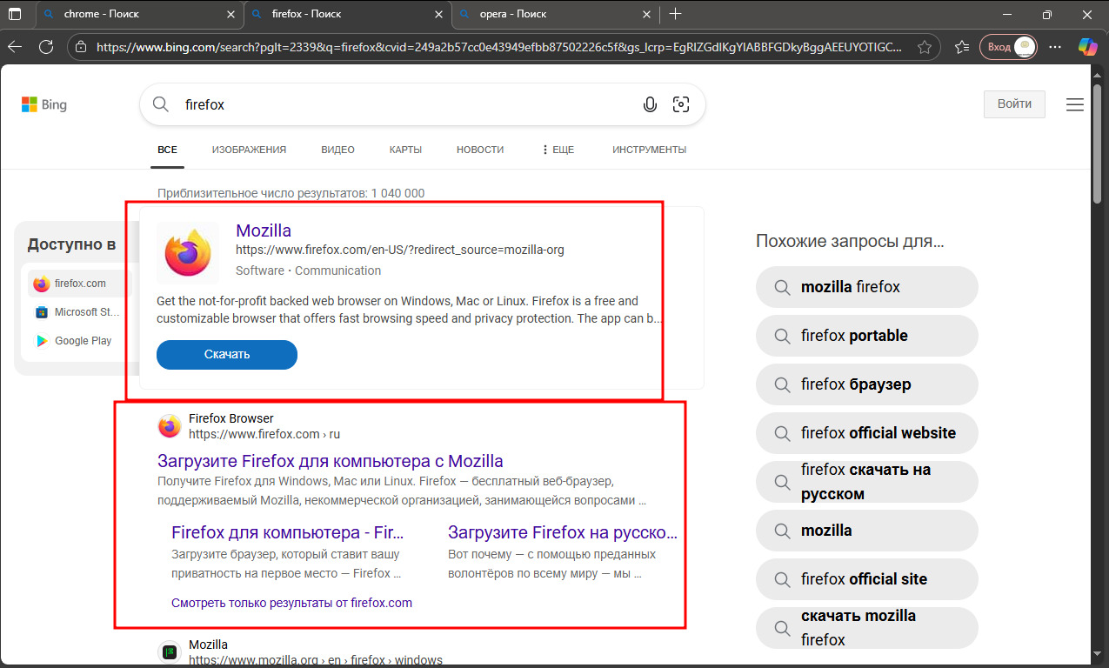This screenshot has height=668, width=1109.
Task: Open the new tab plus button
Action: [x=676, y=14]
